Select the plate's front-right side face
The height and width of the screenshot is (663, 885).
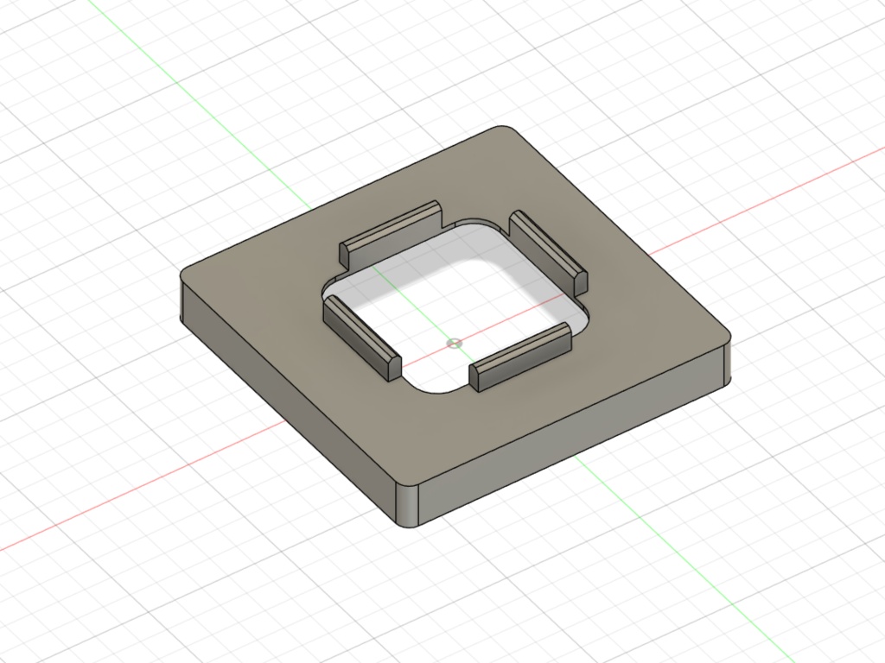click(570, 437)
